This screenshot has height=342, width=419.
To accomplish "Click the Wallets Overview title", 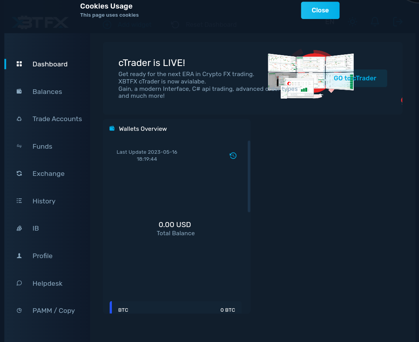I will [x=143, y=129].
